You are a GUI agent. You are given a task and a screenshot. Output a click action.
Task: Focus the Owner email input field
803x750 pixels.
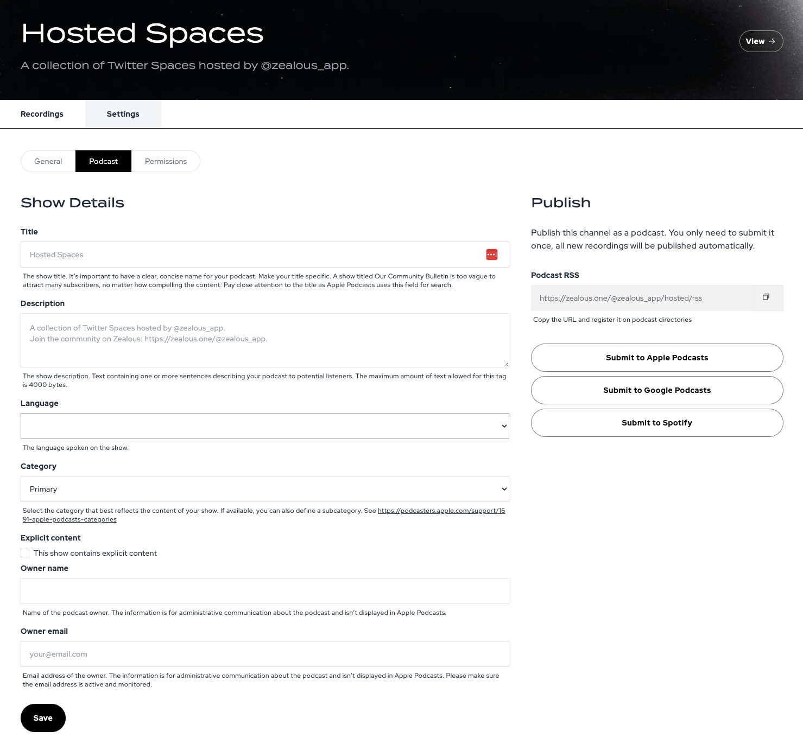click(x=264, y=654)
